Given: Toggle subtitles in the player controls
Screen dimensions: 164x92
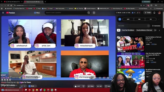Looking at the screenshot, I should click(x=100, y=78).
